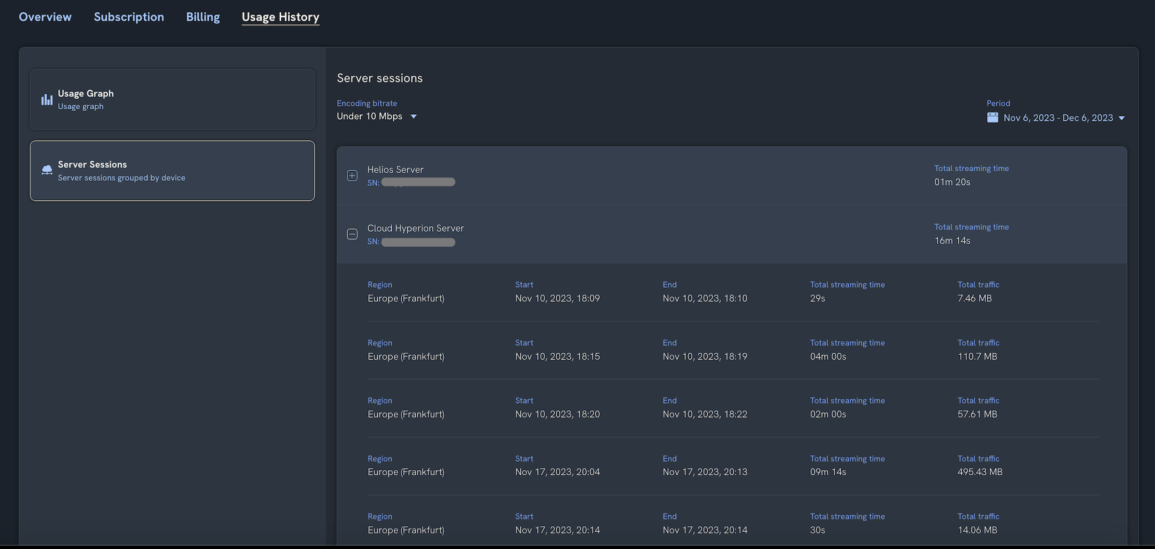This screenshot has width=1155, height=549.
Task: Click the Helios Server device name
Action: point(395,170)
